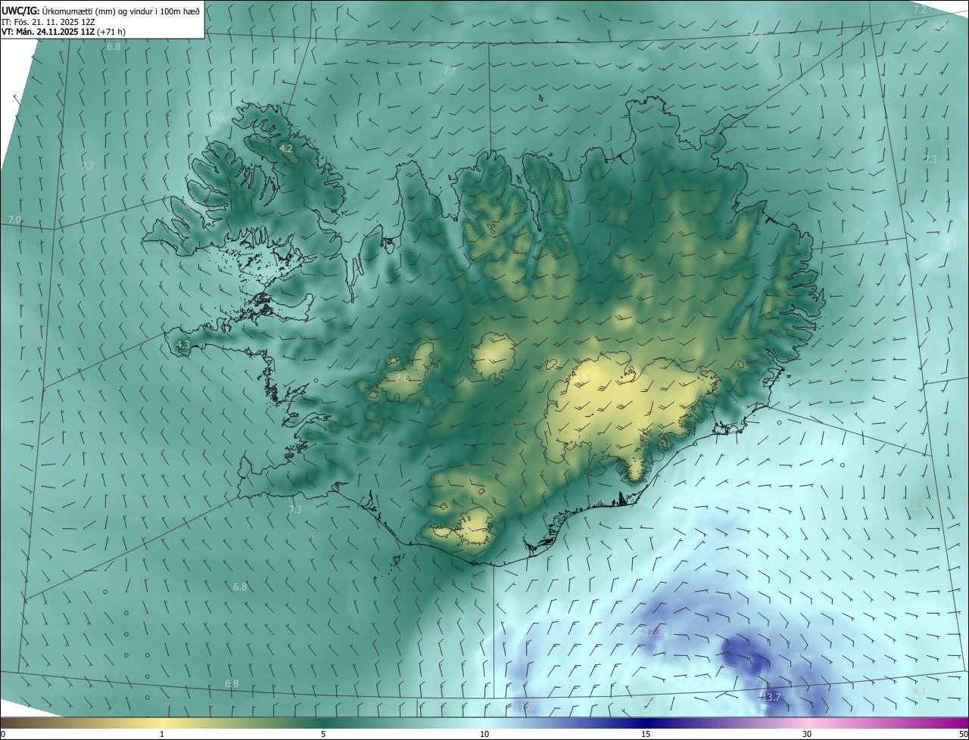Select the "VT: Mán. 24.11.2025 11Z (+71 h)" line
Screen dimensions: 969x740
(x=64, y=32)
